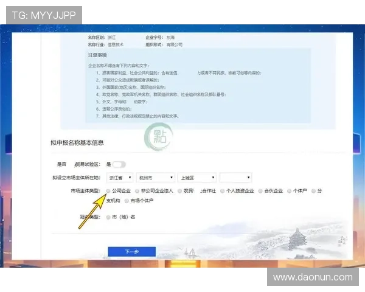The width and height of the screenshot is (365, 292).
Task: Open the 上城区 district dropdown
Action: 197,178
